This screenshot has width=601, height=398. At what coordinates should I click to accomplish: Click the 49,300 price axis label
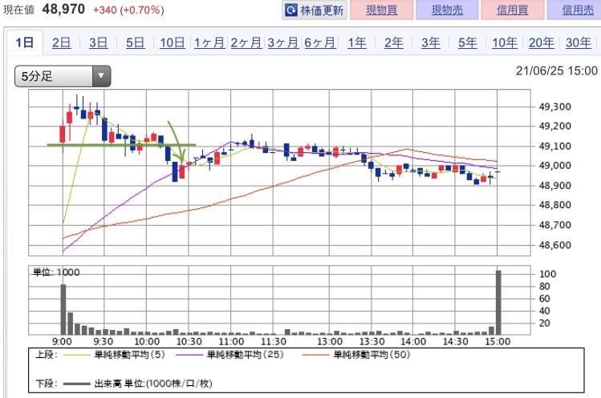pos(555,107)
